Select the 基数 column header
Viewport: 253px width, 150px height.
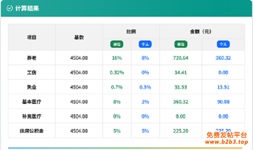pos(79,37)
